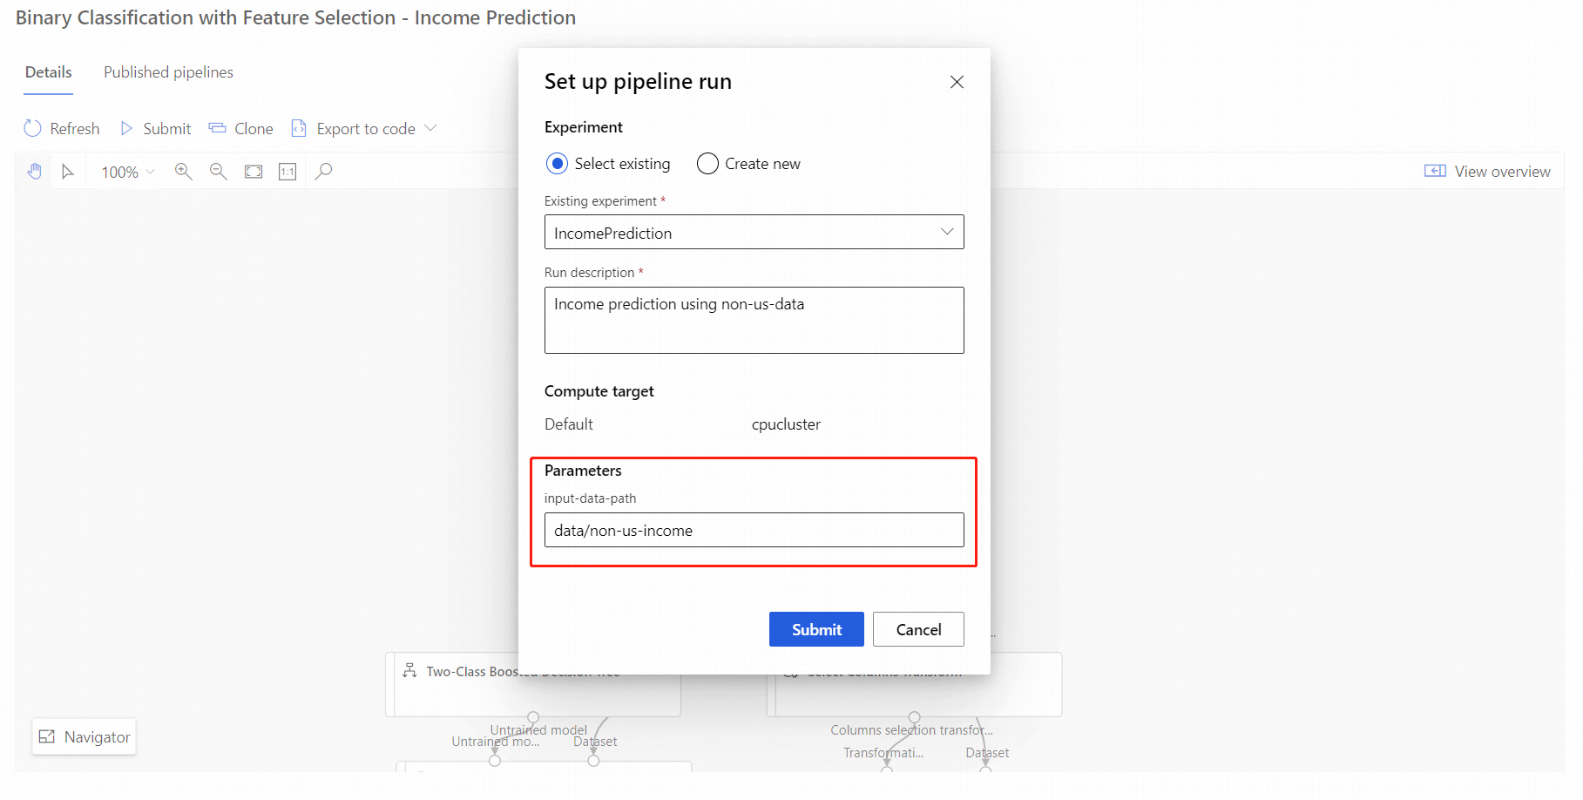Open the Details tab
1583x800 pixels.
48,72
